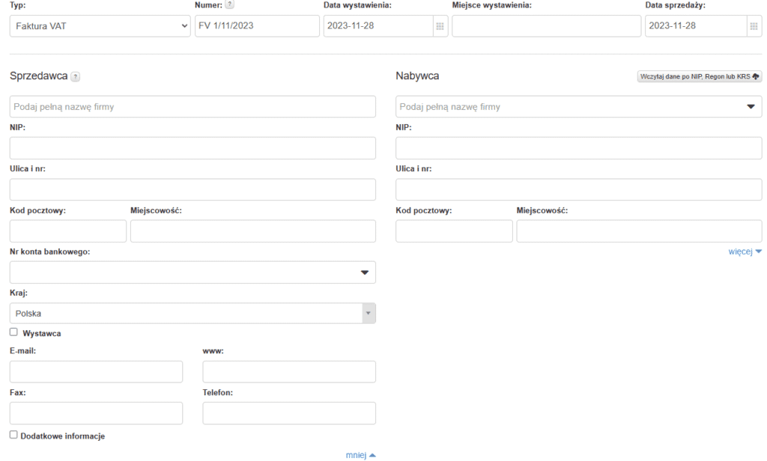Click the Miejsce wystawienia input field

546,26
